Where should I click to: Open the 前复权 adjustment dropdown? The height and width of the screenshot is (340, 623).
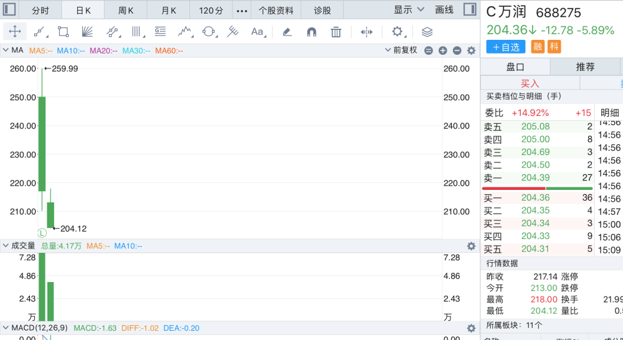[401, 50]
